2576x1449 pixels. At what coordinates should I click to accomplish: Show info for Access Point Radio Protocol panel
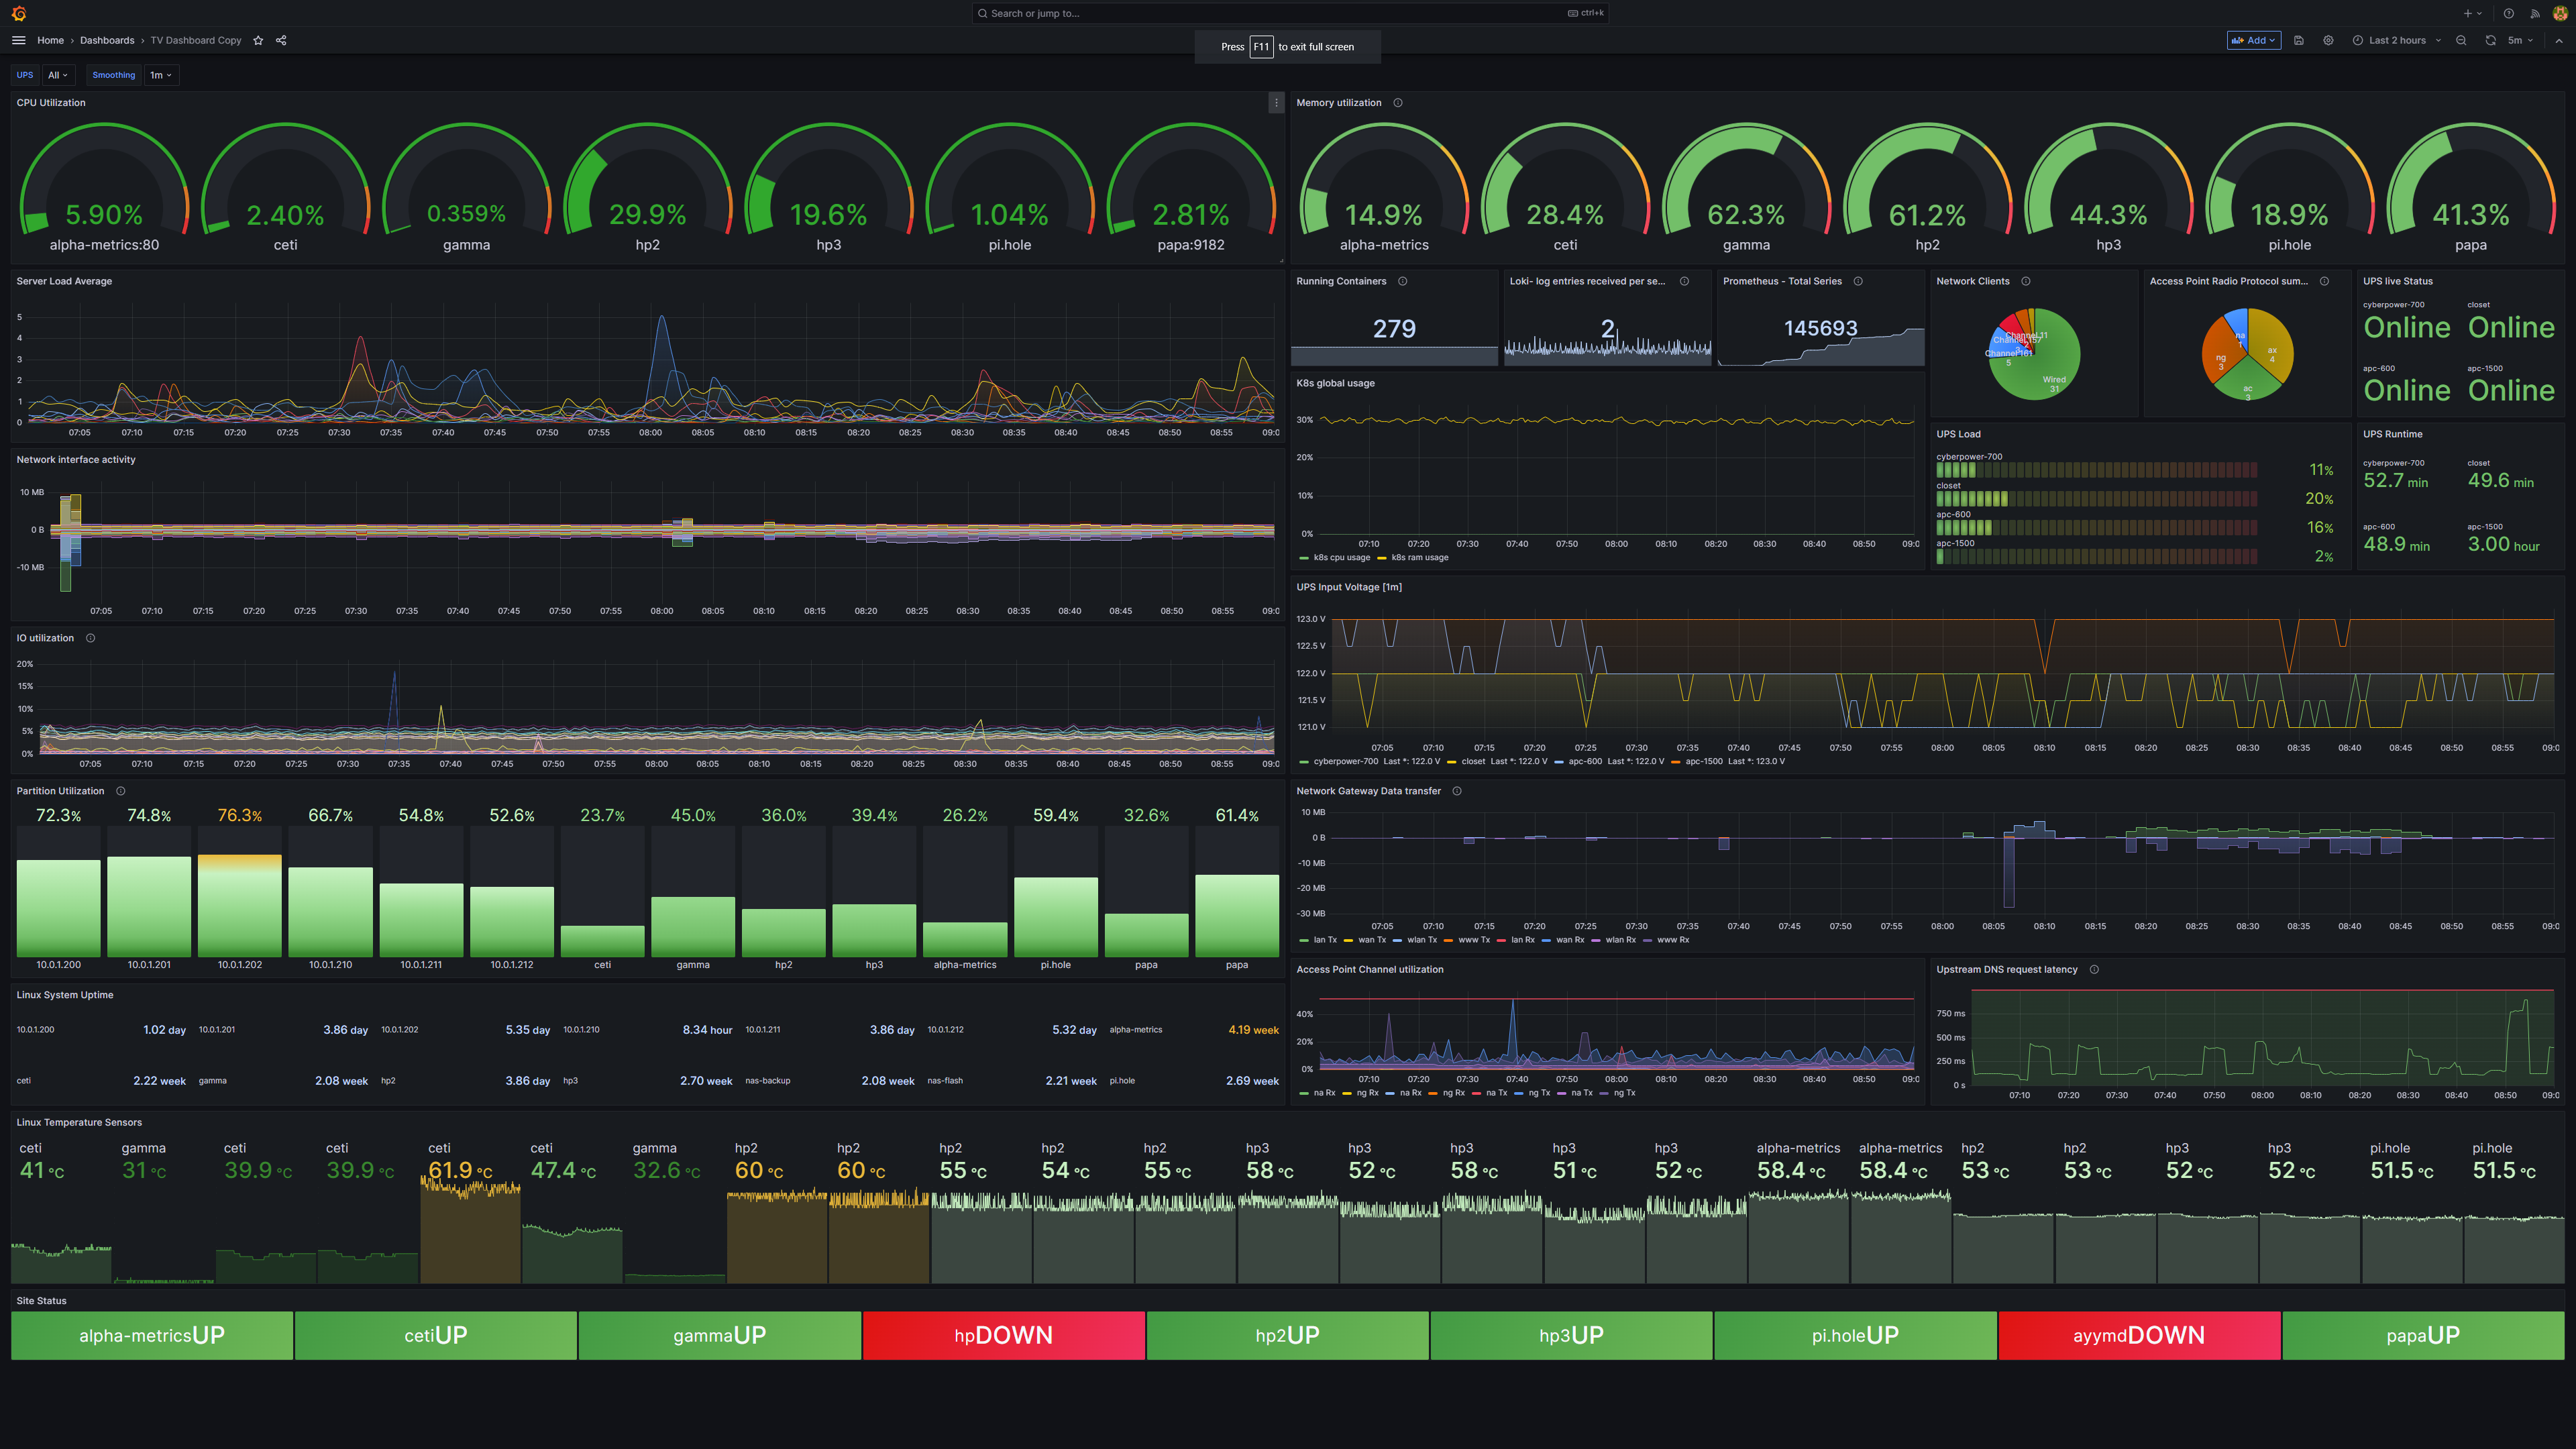2324,281
